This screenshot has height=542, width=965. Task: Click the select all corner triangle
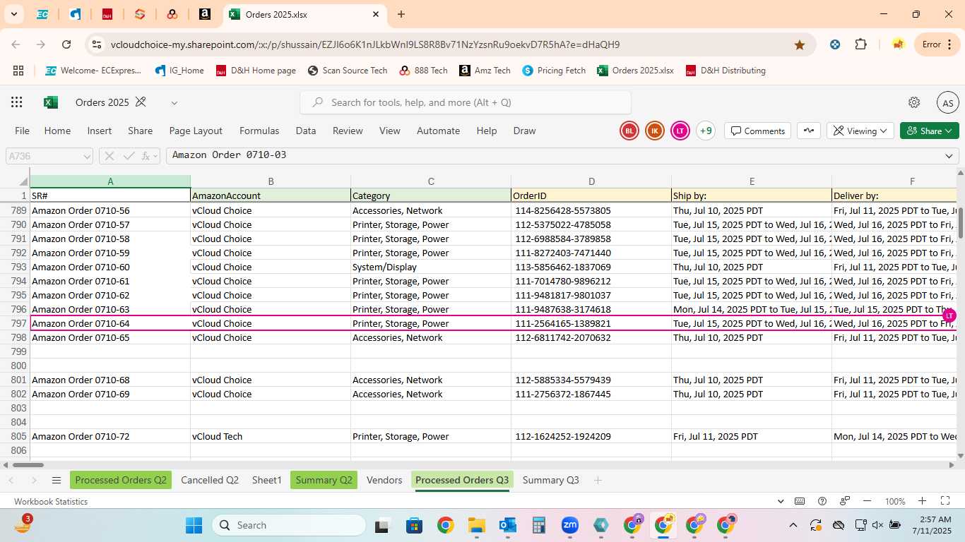(23, 182)
